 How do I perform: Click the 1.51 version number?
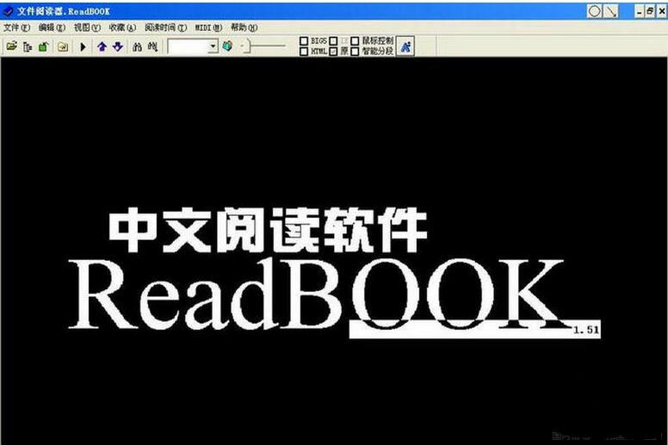tap(585, 330)
